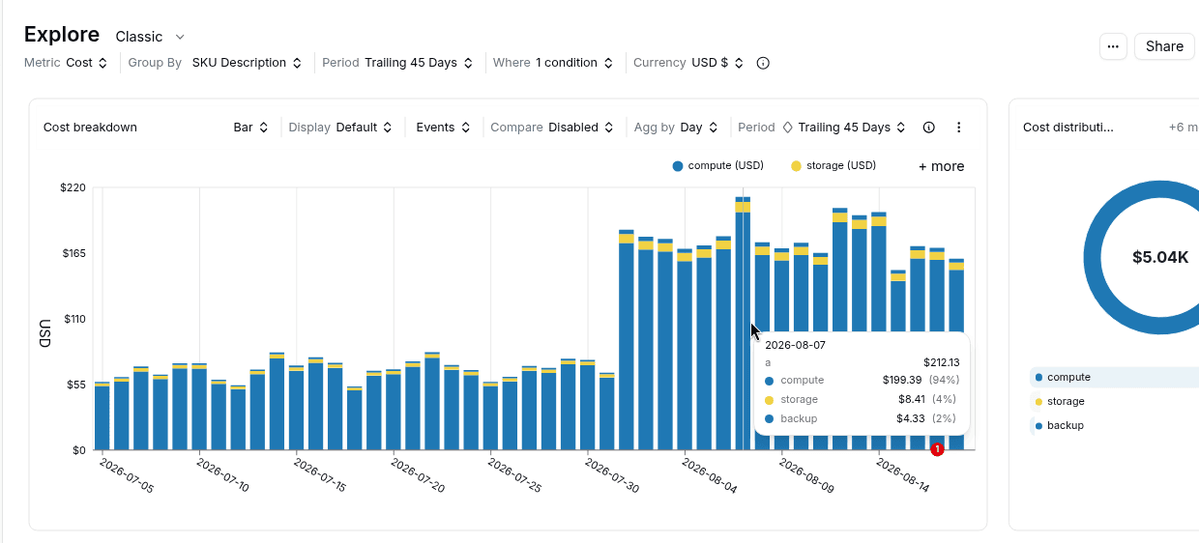Click the +6 m label in Cost distribution
1199x543 pixels.
1184,128
